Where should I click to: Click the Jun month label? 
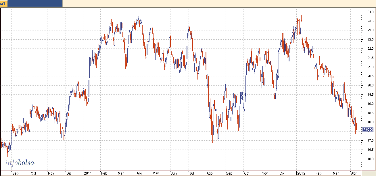point(174,173)
